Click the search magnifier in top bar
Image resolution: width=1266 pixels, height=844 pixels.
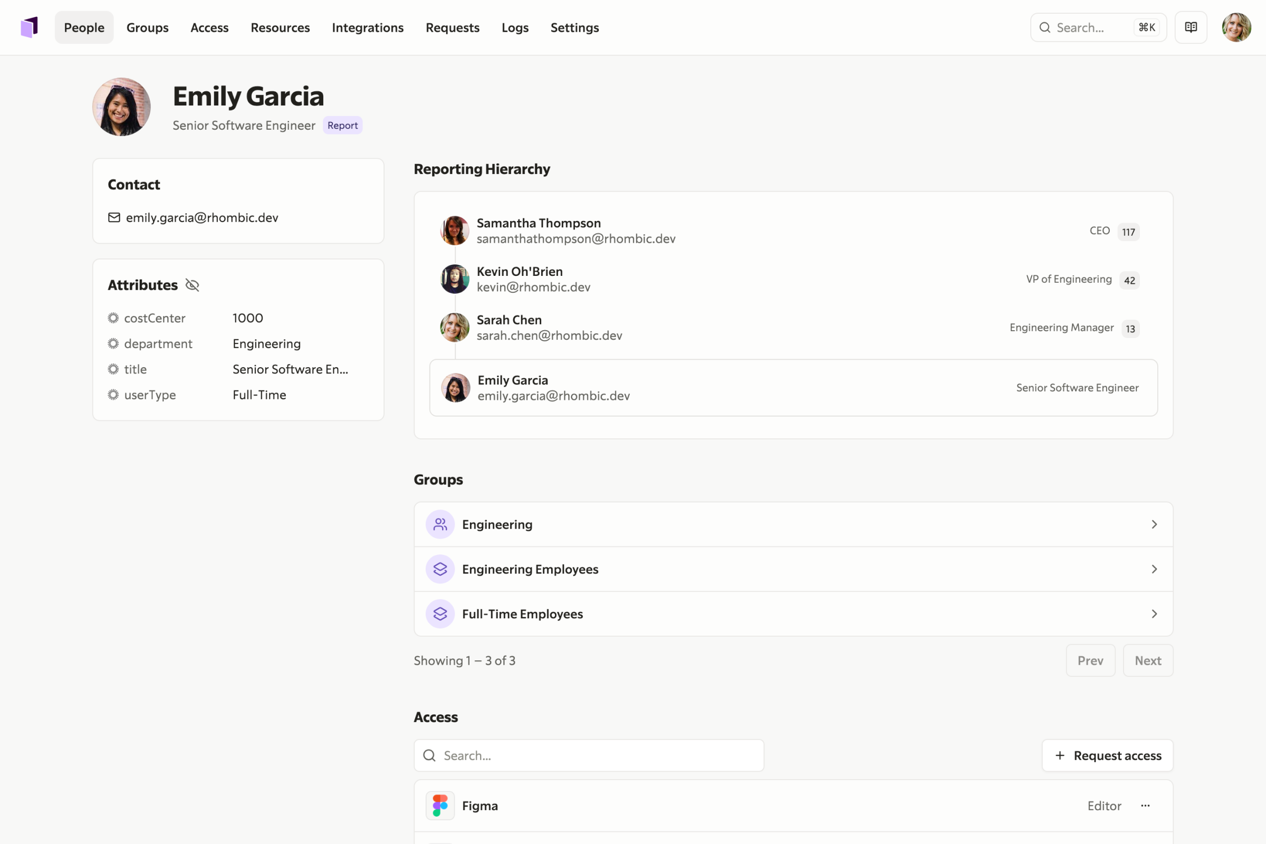point(1045,27)
